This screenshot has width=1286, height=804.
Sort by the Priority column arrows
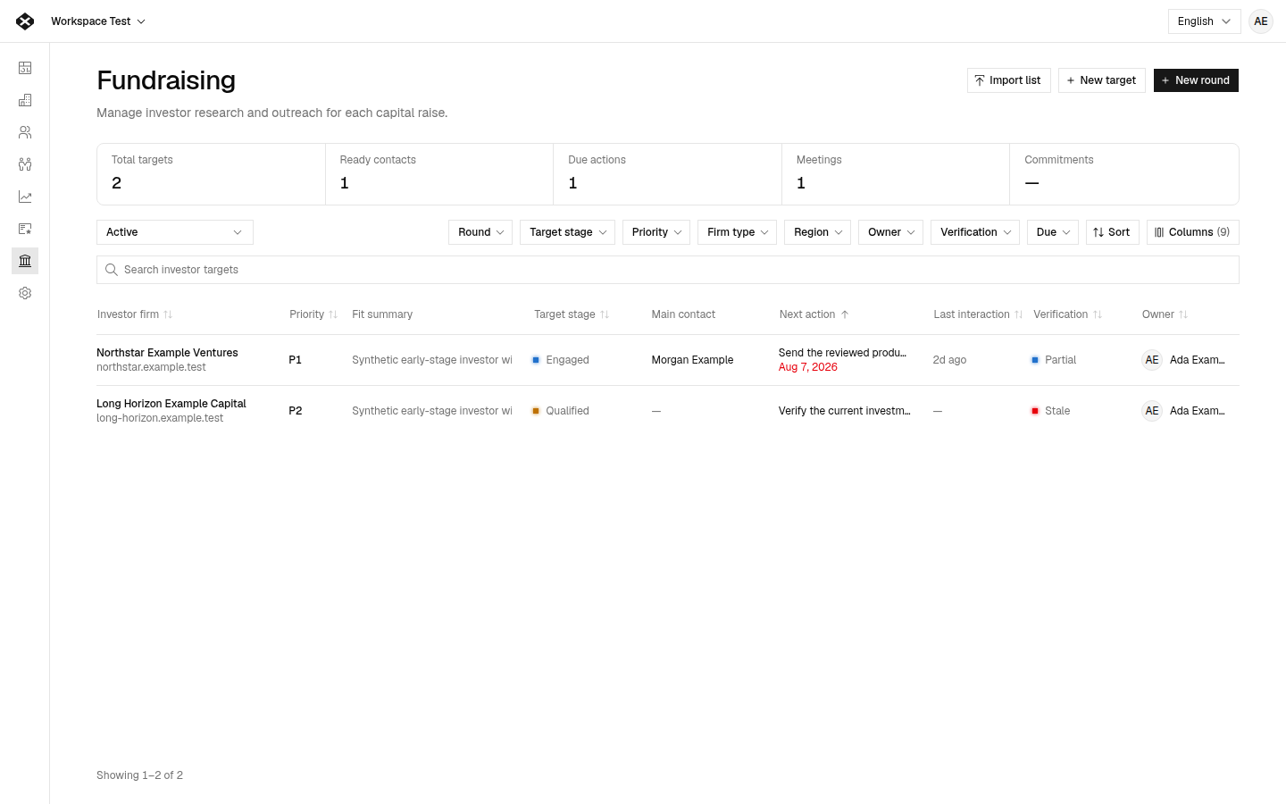point(333,314)
